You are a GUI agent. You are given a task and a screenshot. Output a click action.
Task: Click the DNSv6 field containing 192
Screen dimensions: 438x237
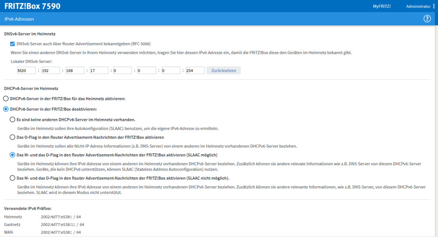50,71
